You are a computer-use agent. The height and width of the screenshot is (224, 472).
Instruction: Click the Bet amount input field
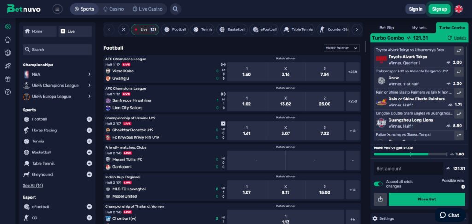408,169
